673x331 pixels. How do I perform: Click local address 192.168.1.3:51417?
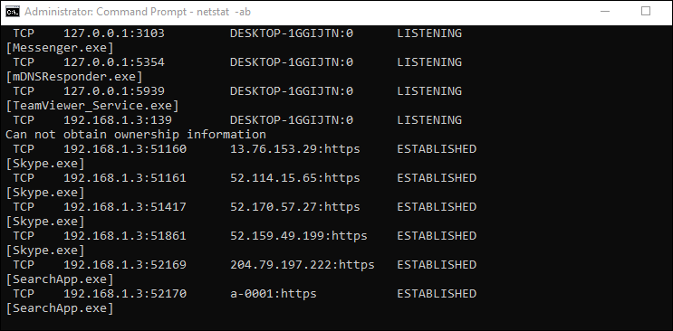pyautogui.click(x=125, y=207)
